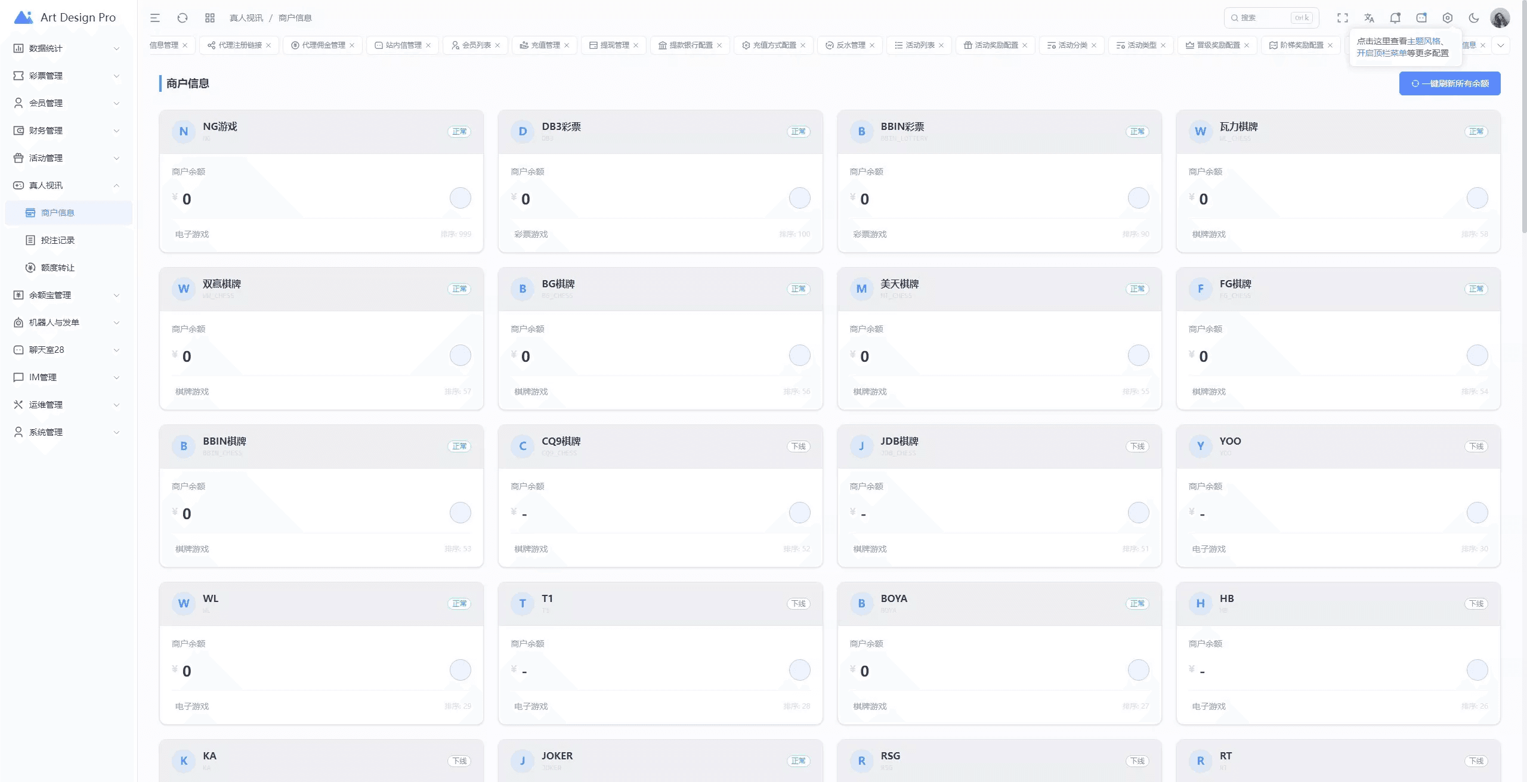Open the tab list dropdown chevron
This screenshot has height=782, width=1527.
coord(1501,45)
